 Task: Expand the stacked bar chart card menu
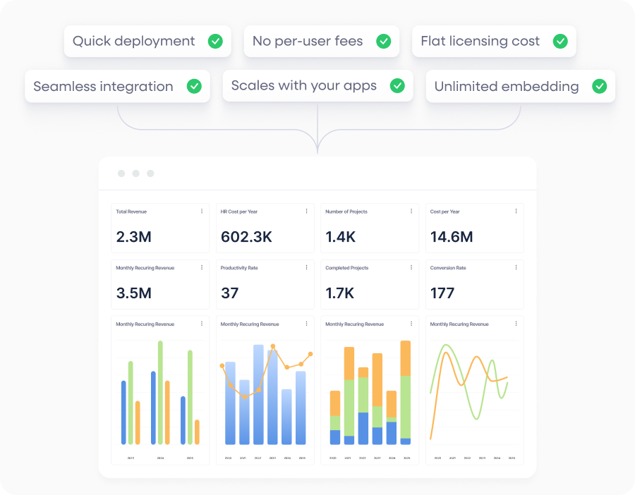point(411,324)
